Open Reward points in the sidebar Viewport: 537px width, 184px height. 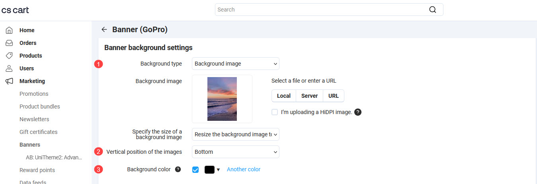coord(37,170)
